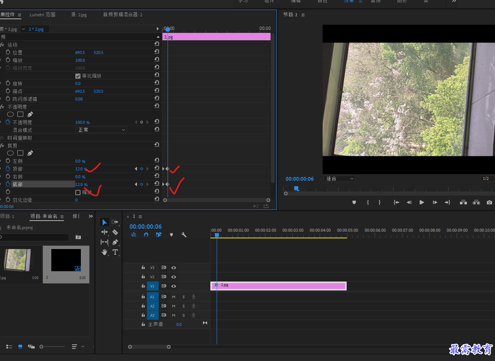Create ellipse mask under Crop effect

click(10, 153)
